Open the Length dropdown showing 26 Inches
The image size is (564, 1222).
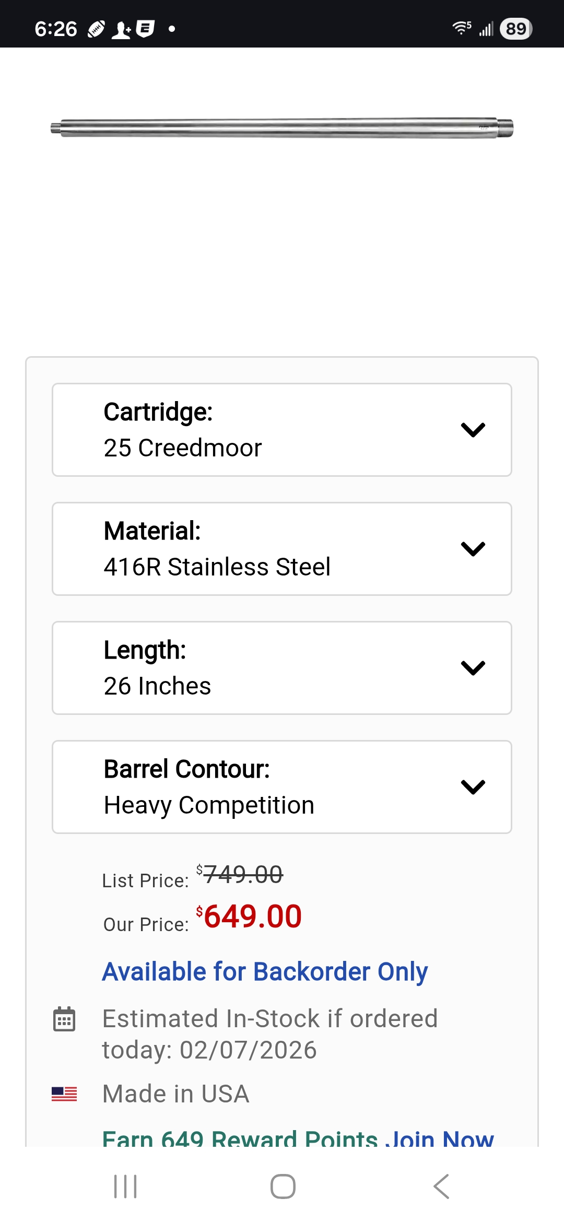282,668
